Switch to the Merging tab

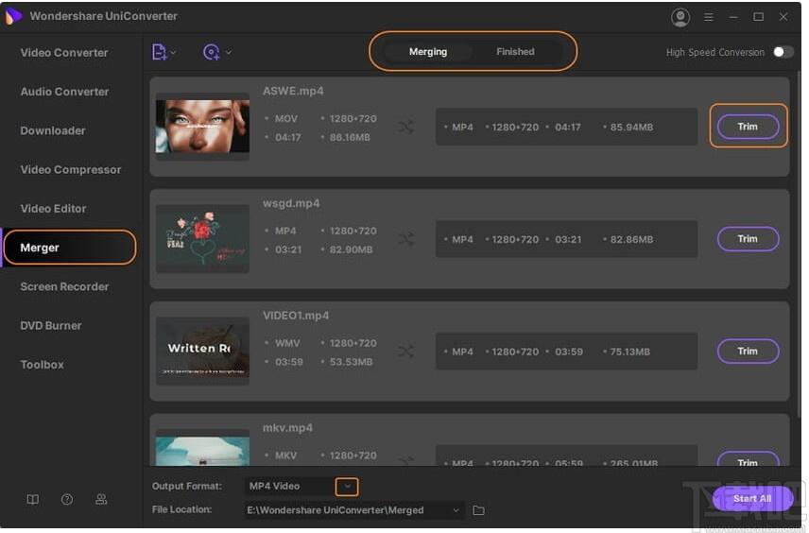pyautogui.click(x=428, y=52)
